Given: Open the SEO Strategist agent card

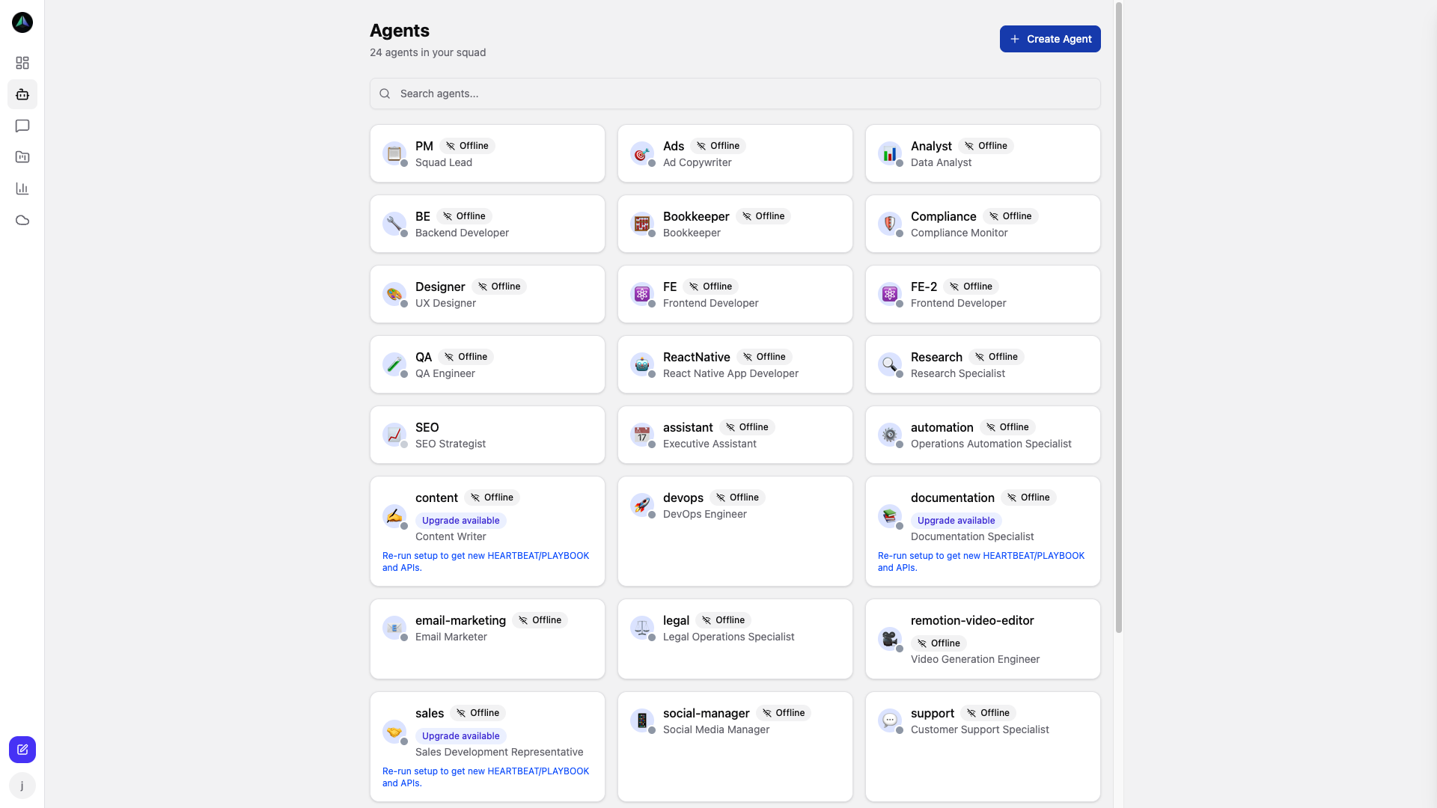Looking at the screenshot, I should tap(486, 435).
